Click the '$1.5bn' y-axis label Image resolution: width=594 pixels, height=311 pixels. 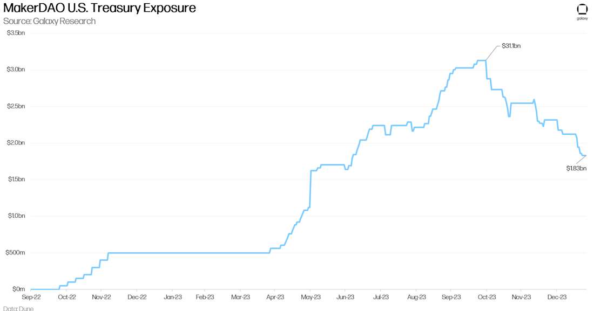click(x=16, y=179)
